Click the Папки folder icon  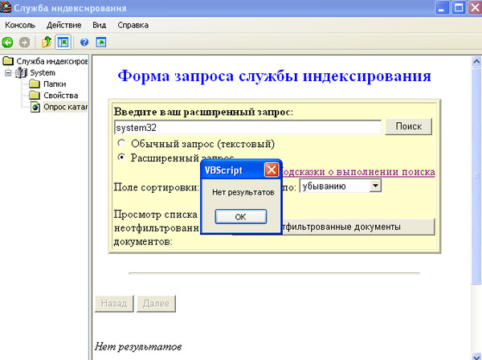click(x=35, y=84)
